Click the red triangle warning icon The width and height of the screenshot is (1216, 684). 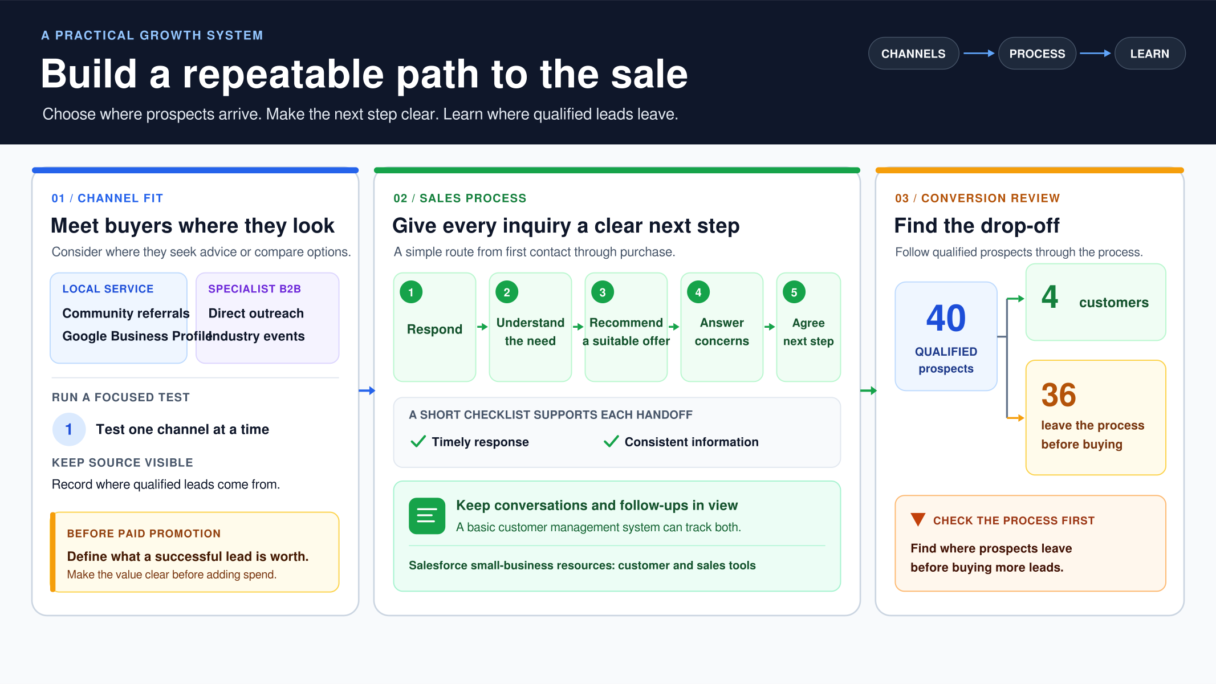pos(918,519)
